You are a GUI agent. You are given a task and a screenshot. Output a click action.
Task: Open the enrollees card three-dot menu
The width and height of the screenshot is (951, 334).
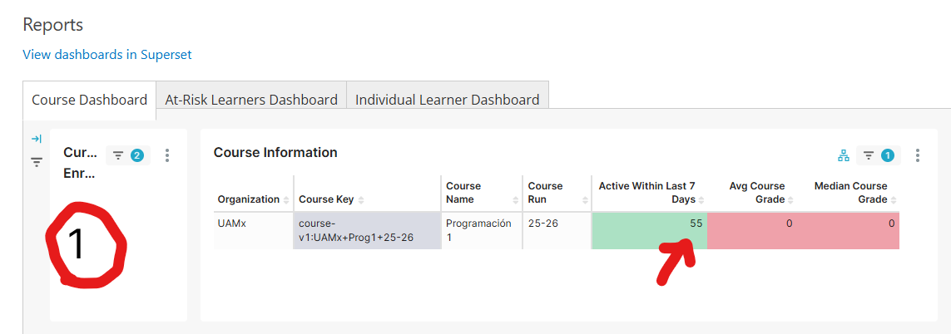167,155
